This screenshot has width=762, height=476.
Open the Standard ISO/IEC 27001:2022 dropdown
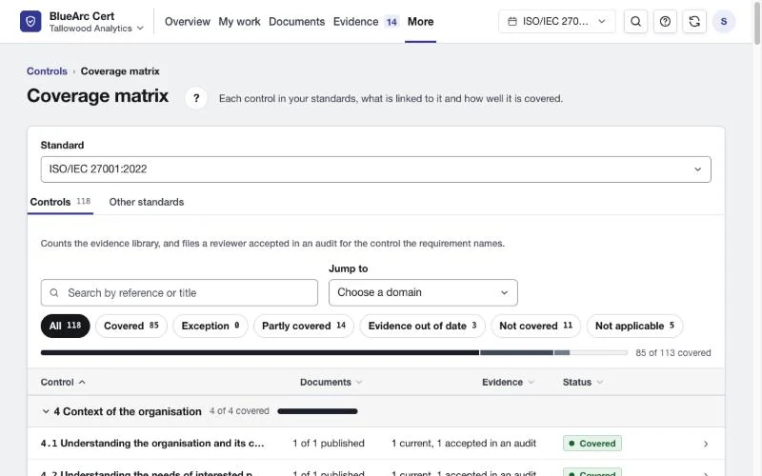(x=375, y=169)
